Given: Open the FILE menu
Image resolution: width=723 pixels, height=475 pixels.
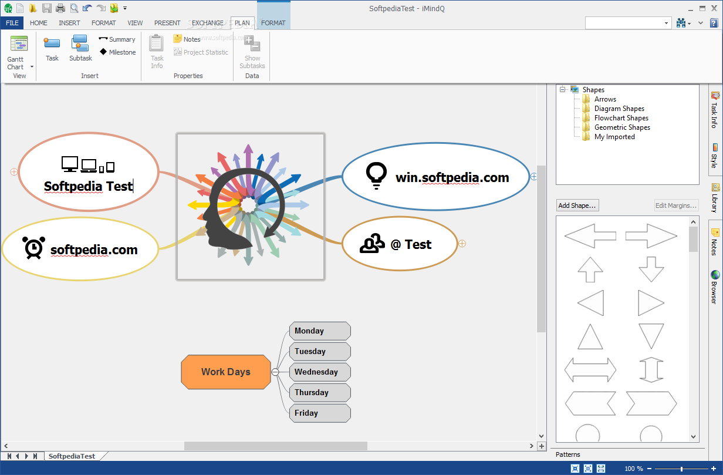Looking at the screenshot, I should point(12,23).
